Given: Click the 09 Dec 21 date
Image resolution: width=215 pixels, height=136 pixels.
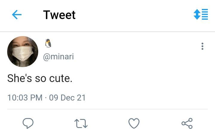Looking at the screenshot, I should click(67, 98).
